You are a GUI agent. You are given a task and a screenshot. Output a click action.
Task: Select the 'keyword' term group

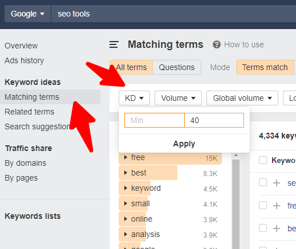pos(170,188)
